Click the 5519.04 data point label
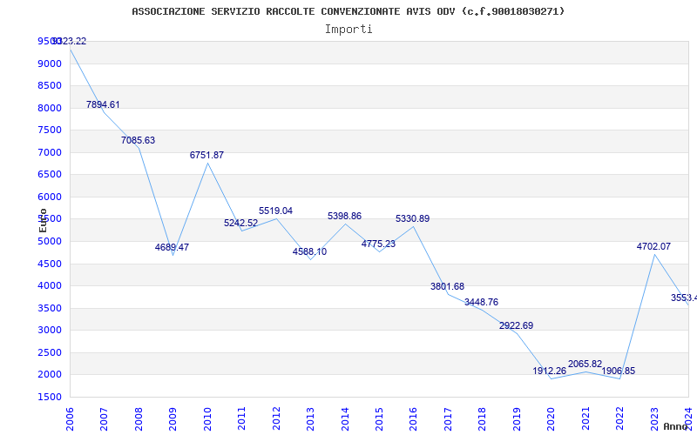The height and width of the screenshot is (435, 697). coord(275,211)
